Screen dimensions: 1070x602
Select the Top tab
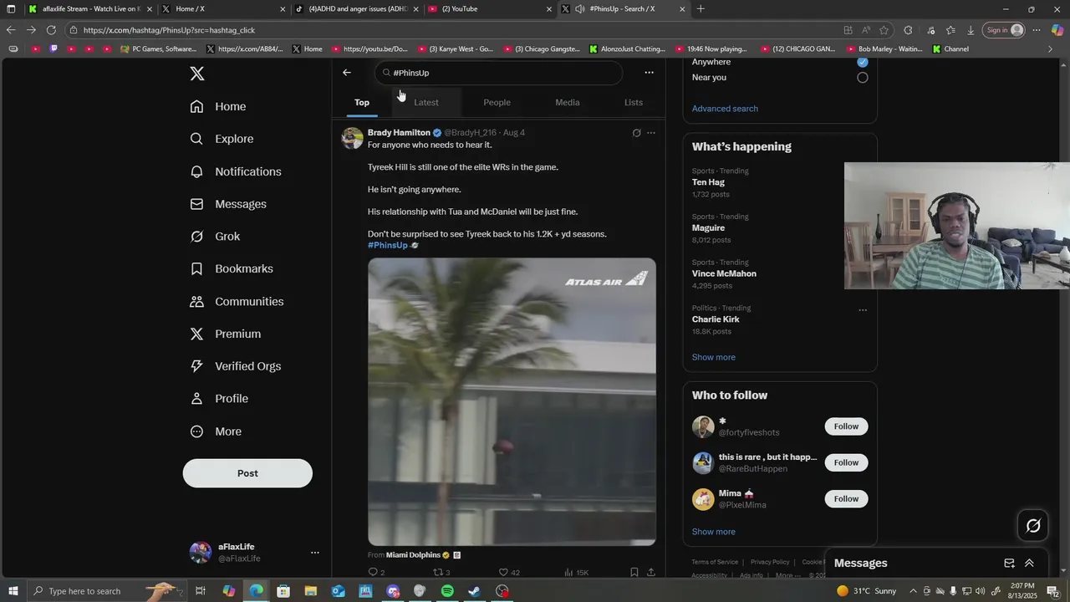(362, 102)
